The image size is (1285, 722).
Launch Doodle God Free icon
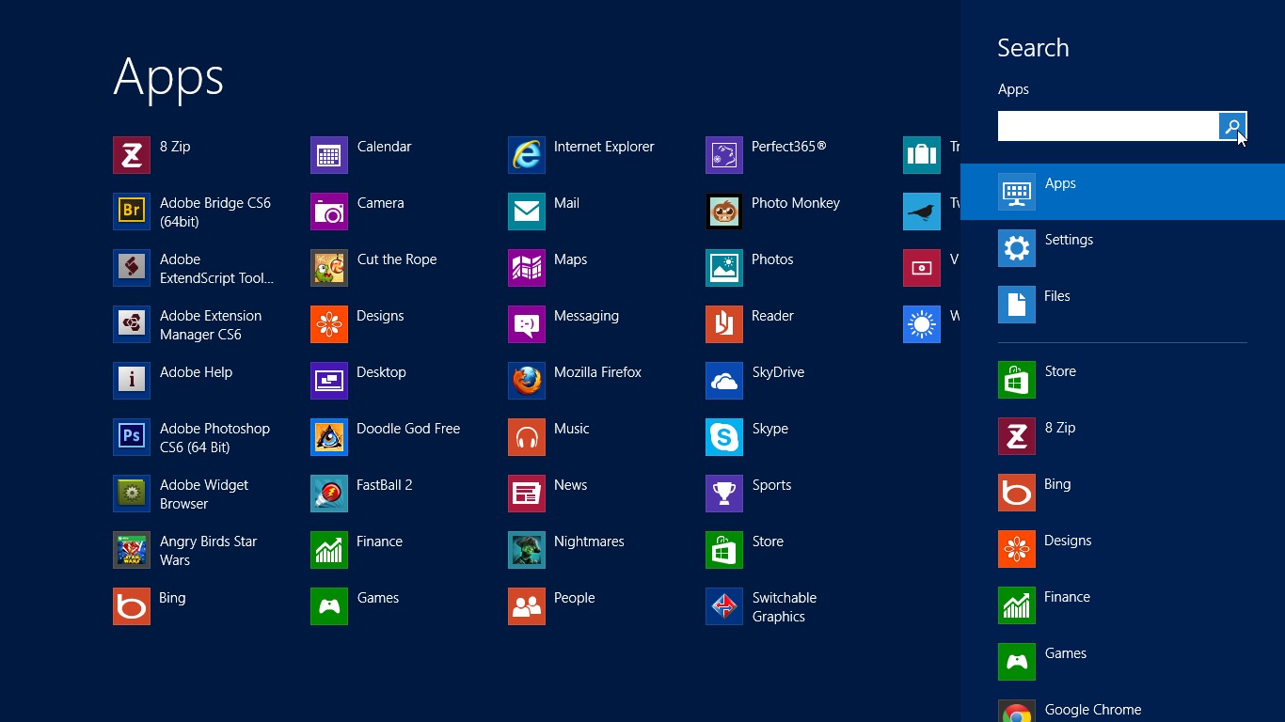coord(329,437)
